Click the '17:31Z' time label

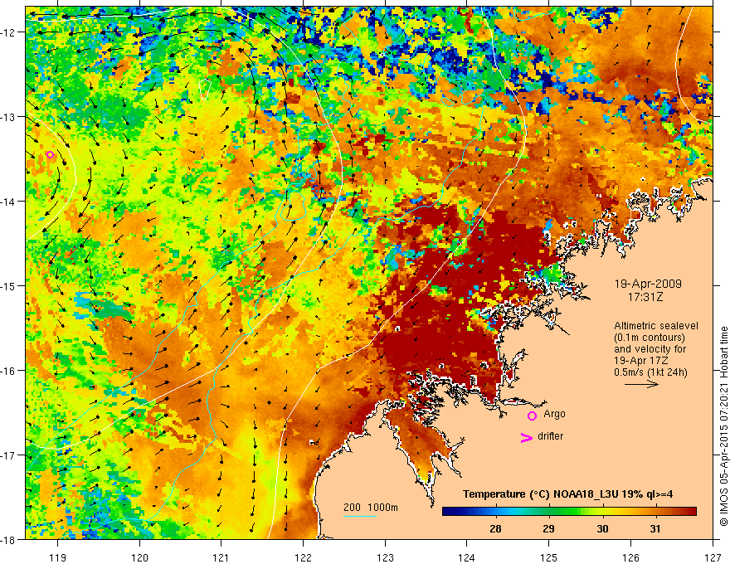[x=645, y=297]
